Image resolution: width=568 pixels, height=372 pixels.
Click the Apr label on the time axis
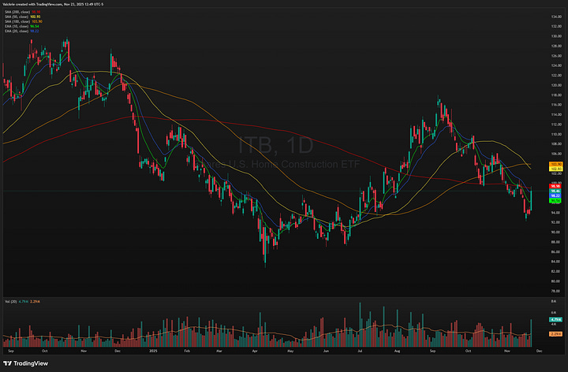pos(255,351)
